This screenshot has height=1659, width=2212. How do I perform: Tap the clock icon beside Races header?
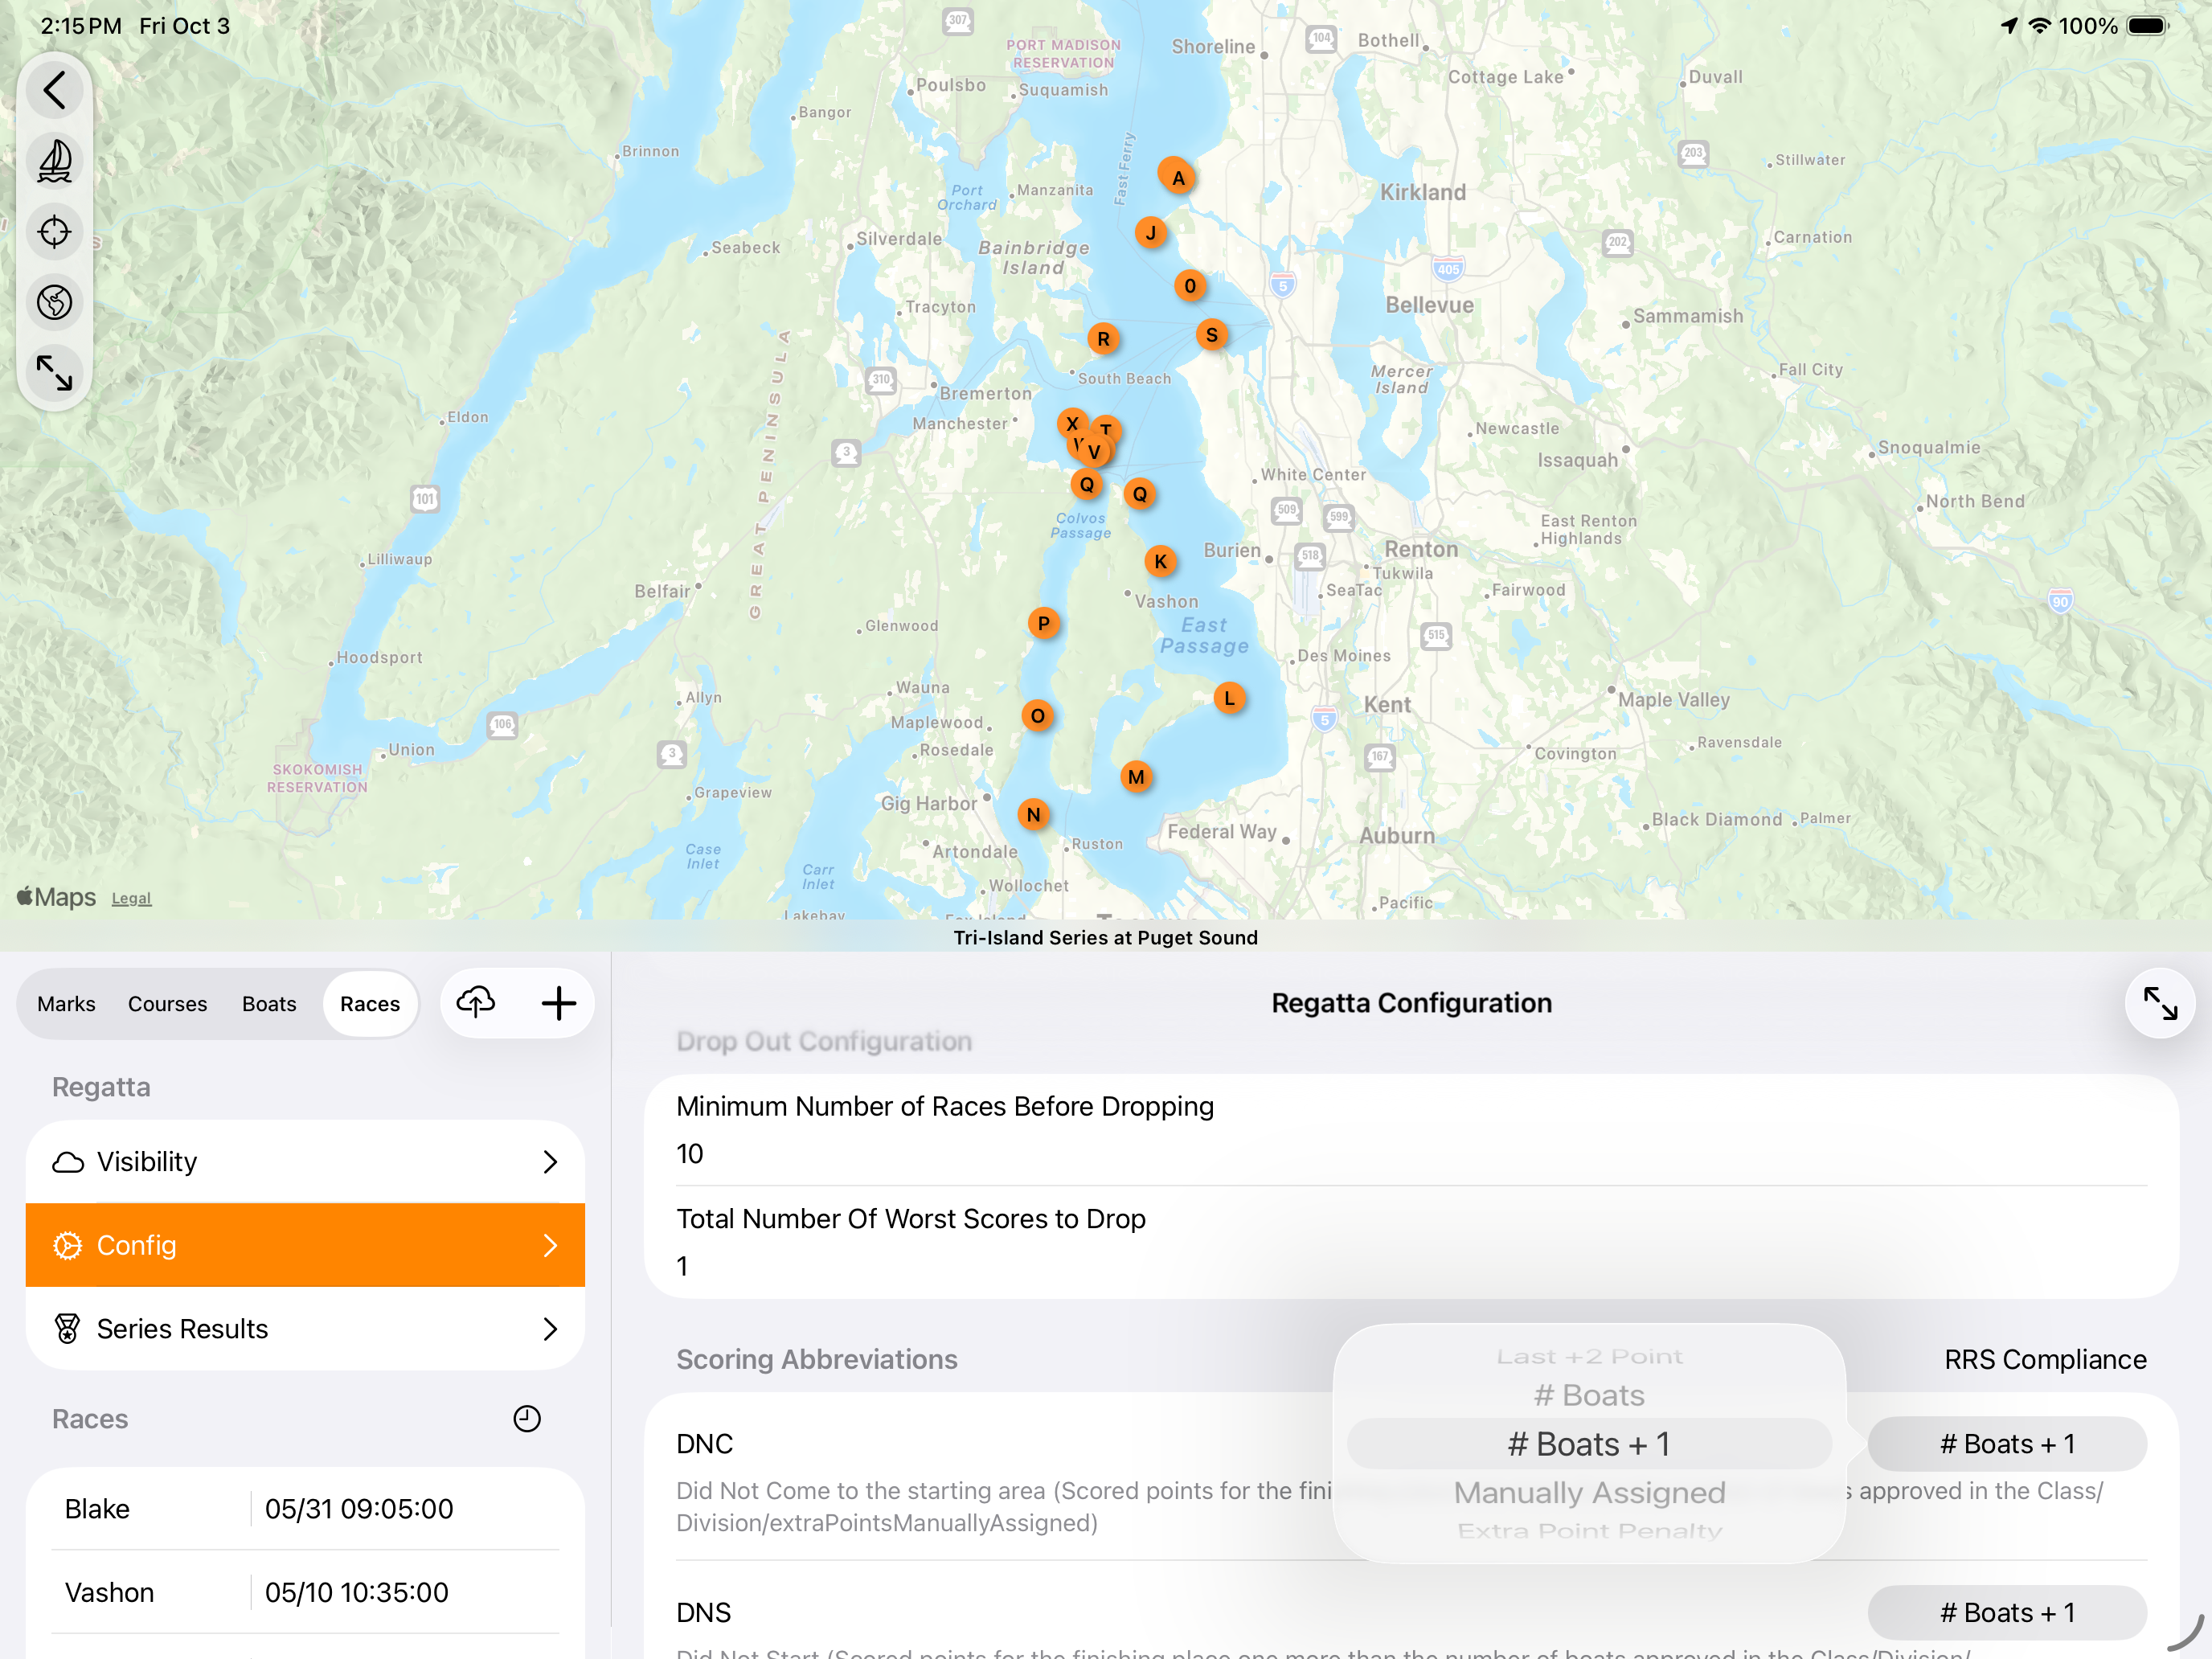pos(527,1419)
